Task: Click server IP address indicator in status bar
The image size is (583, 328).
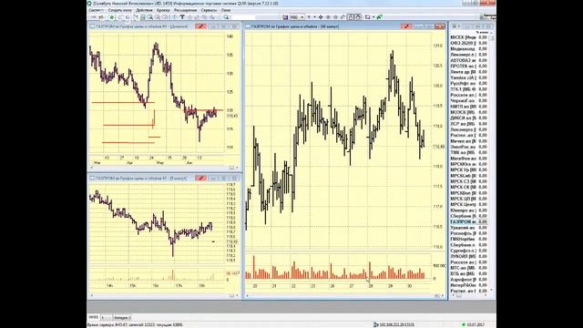Action: pyautogui.click(x=394, y=324)
